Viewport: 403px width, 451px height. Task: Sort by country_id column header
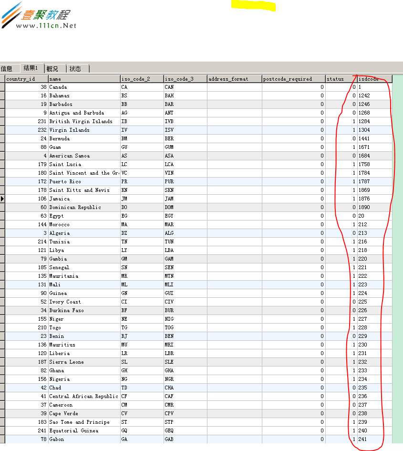pos(26,79)
